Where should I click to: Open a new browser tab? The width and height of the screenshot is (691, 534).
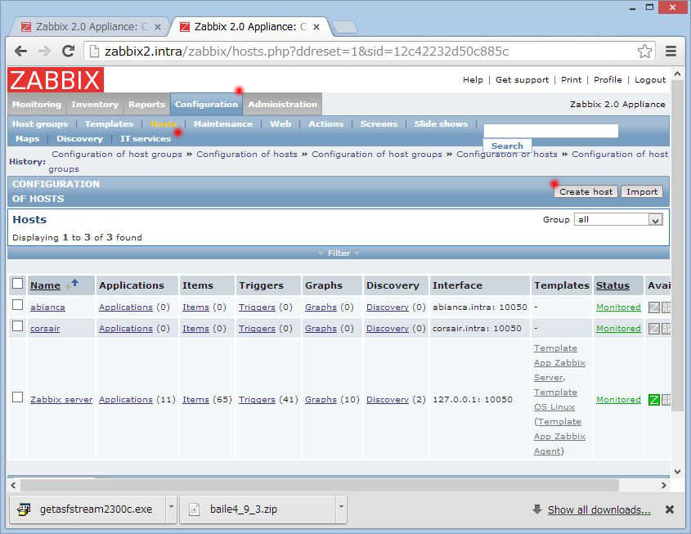tap(345, 27)
